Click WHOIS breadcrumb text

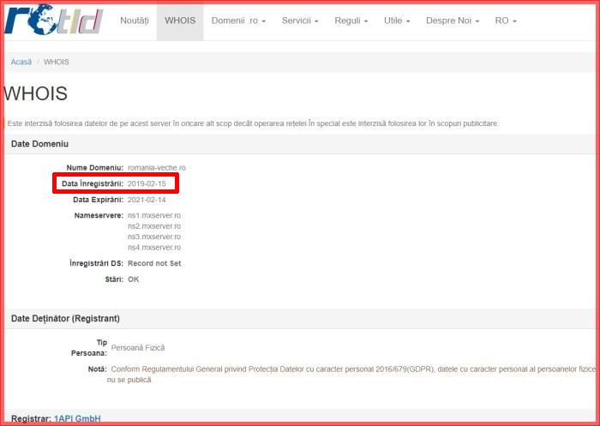click(57, 62)
